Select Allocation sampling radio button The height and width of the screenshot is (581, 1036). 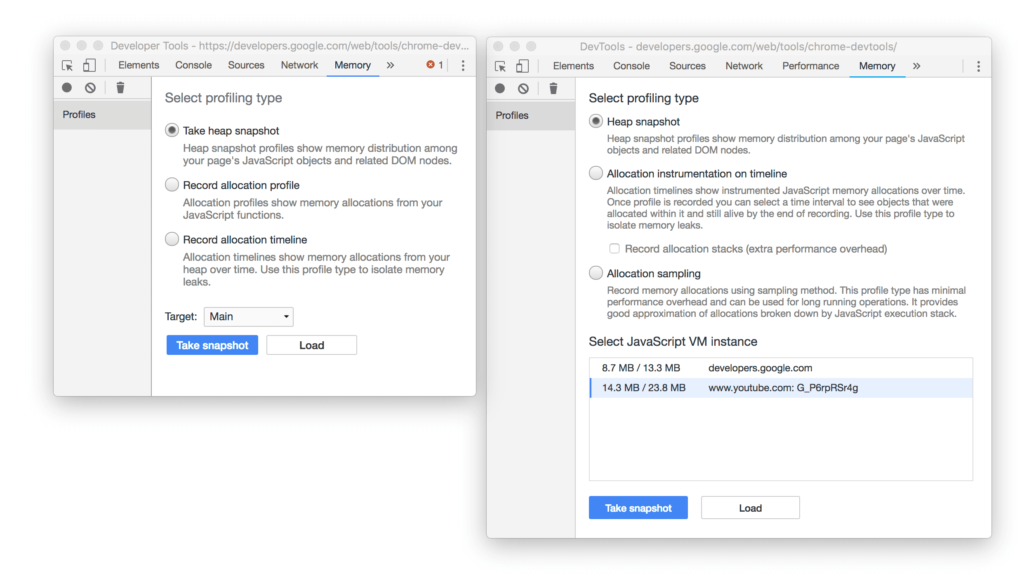(x=595, y=274)
